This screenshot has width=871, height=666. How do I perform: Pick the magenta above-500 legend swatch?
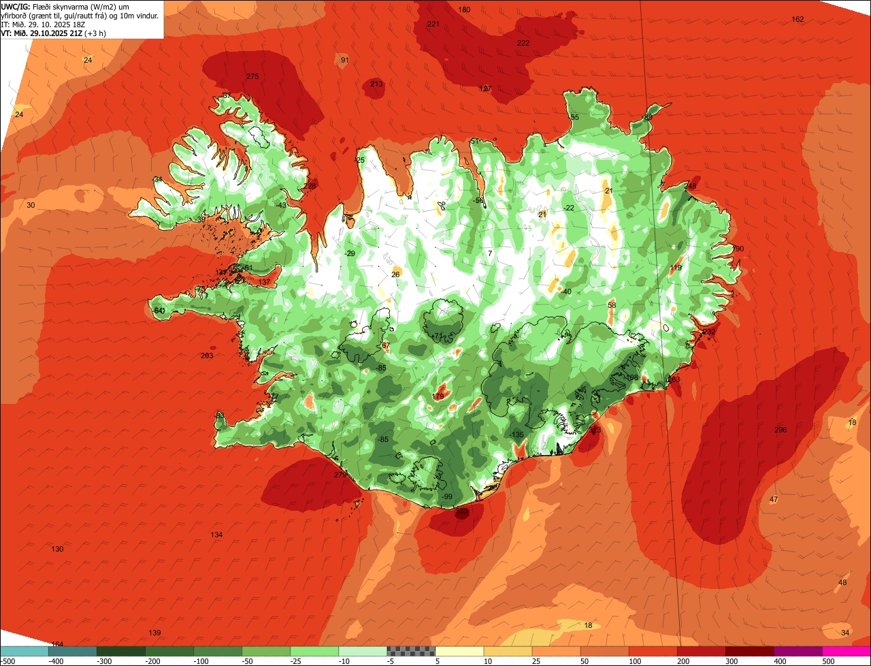847,651
